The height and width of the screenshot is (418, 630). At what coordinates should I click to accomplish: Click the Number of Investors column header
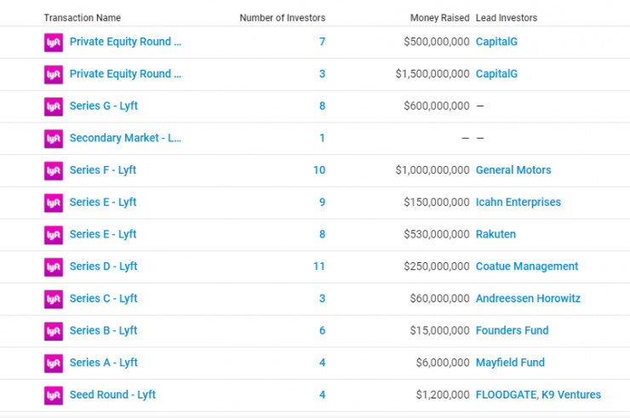[282, 18]
